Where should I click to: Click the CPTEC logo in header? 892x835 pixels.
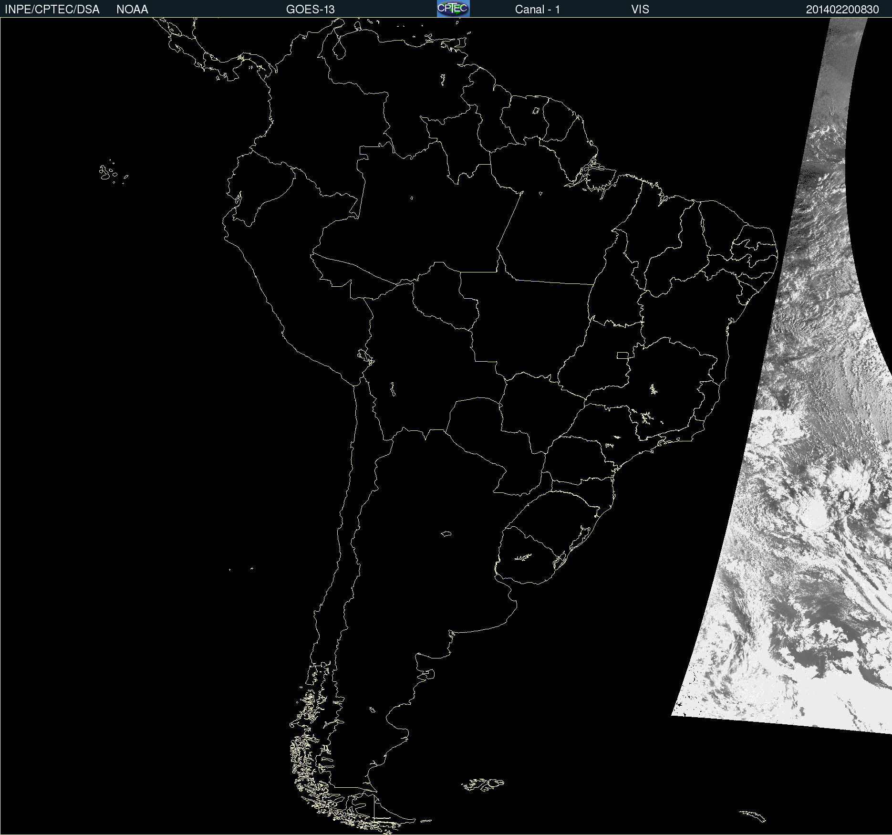point(453,9)
